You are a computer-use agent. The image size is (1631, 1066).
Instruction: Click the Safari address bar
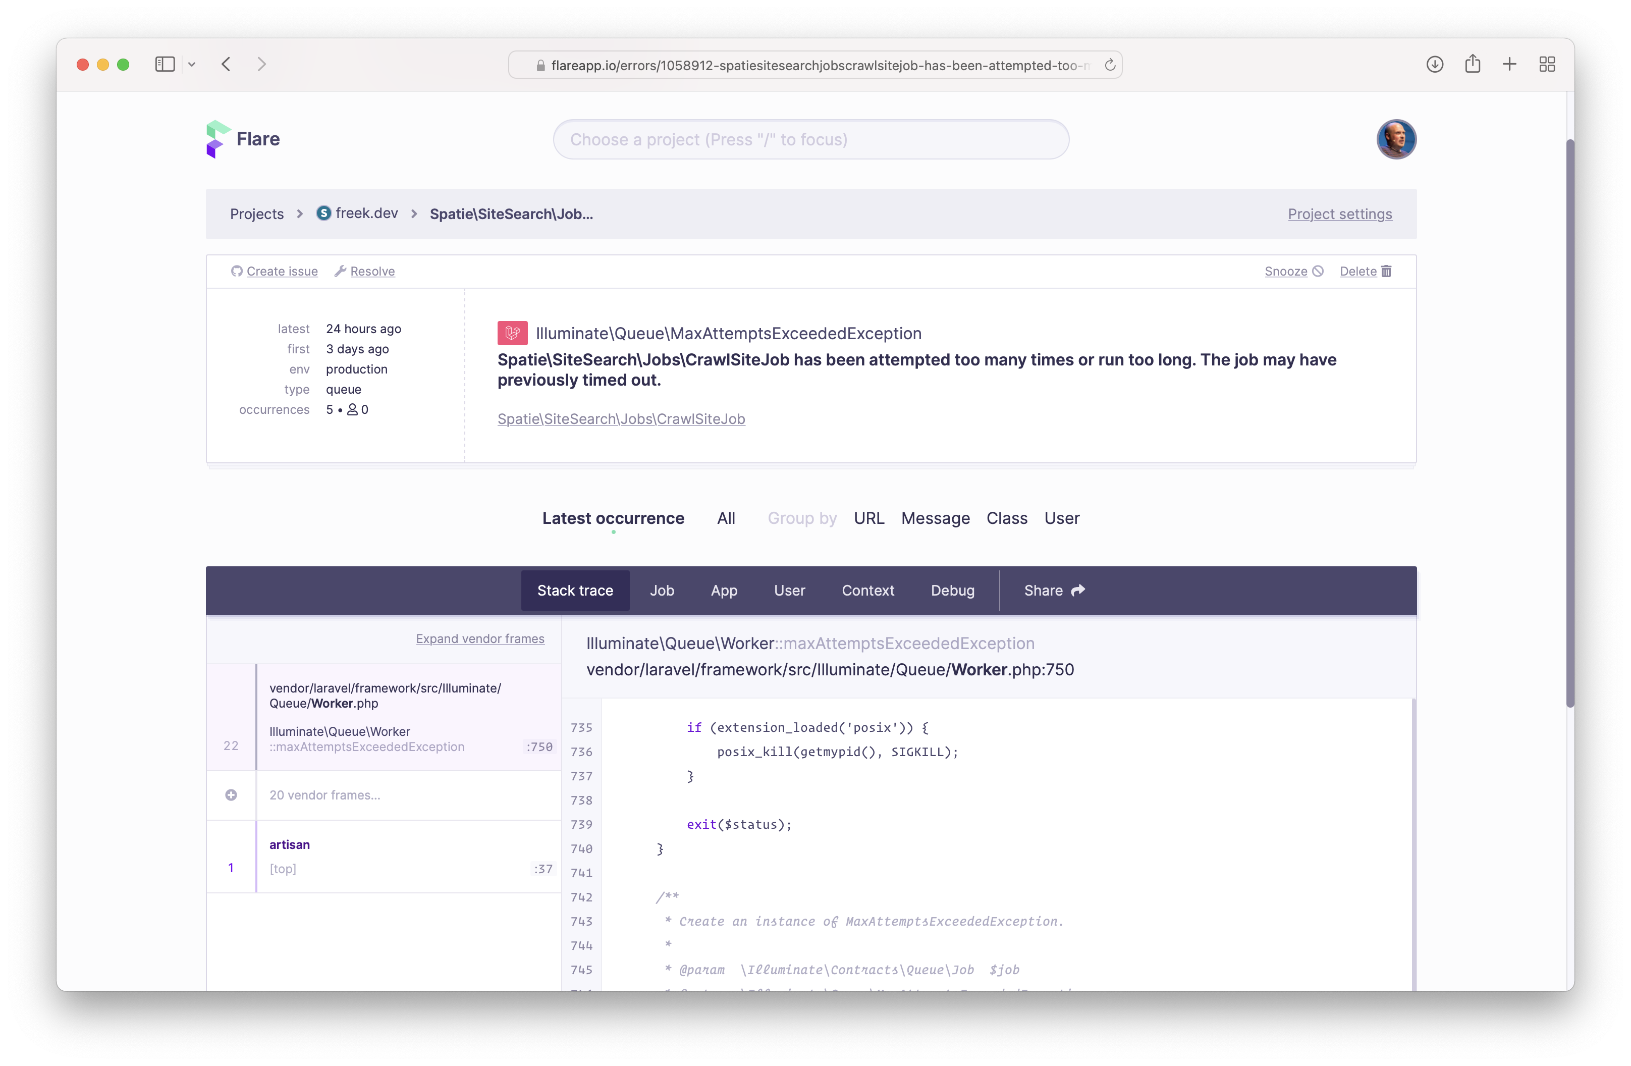click(x=815, y=65)
